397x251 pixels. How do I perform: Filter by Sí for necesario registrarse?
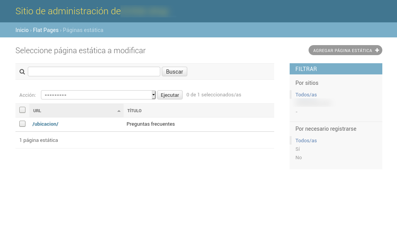pyautogui.click(x=298, y=149)
